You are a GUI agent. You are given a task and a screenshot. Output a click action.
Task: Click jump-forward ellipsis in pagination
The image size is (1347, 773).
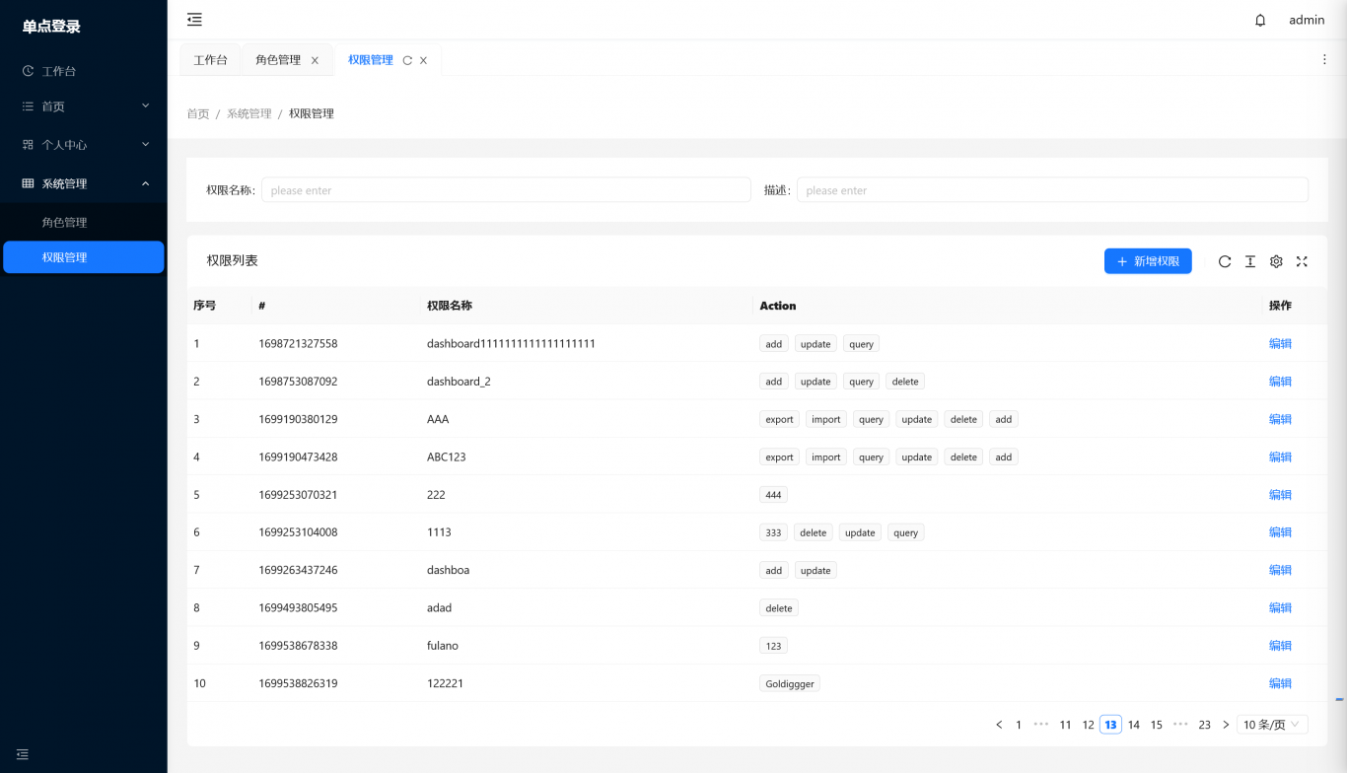1180,725
